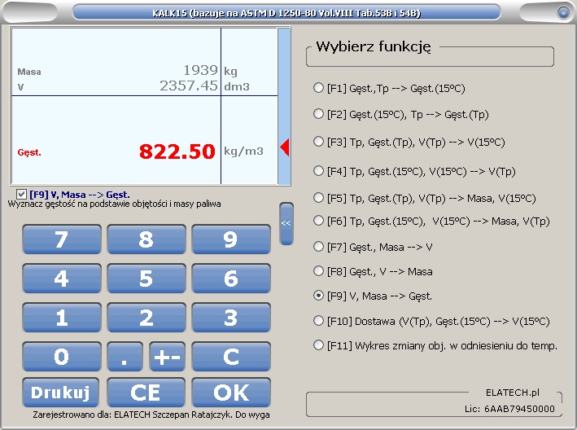Click the red density result 822.50

(177, 151)
